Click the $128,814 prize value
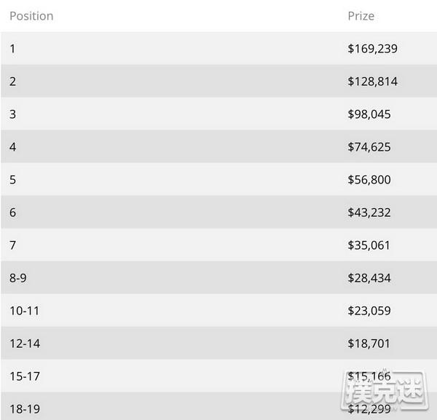The width and height of the screenshot is (437, 420). tap(372, 82)
